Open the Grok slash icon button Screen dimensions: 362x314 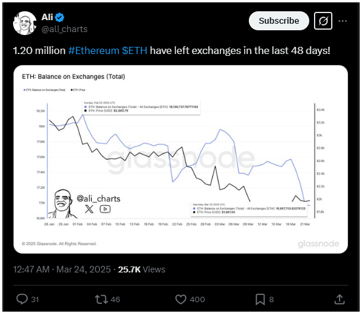tap(323, 21)
